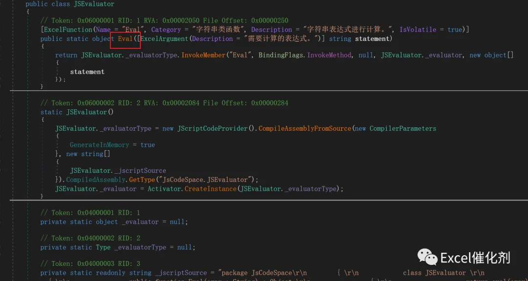Click the static JSEvaluator() constructor name
Viewport: 528px width, 281px height.
[87, 112]
